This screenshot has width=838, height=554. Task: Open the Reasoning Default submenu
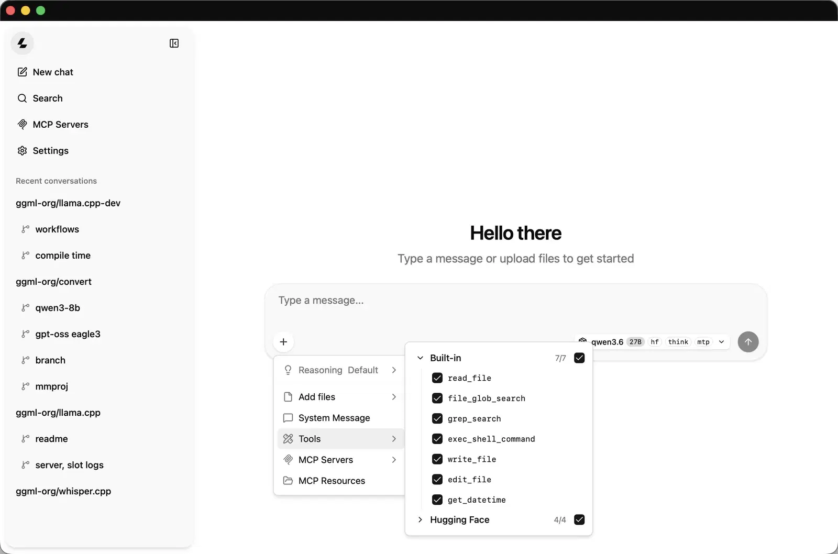click(x=340, y=370)
